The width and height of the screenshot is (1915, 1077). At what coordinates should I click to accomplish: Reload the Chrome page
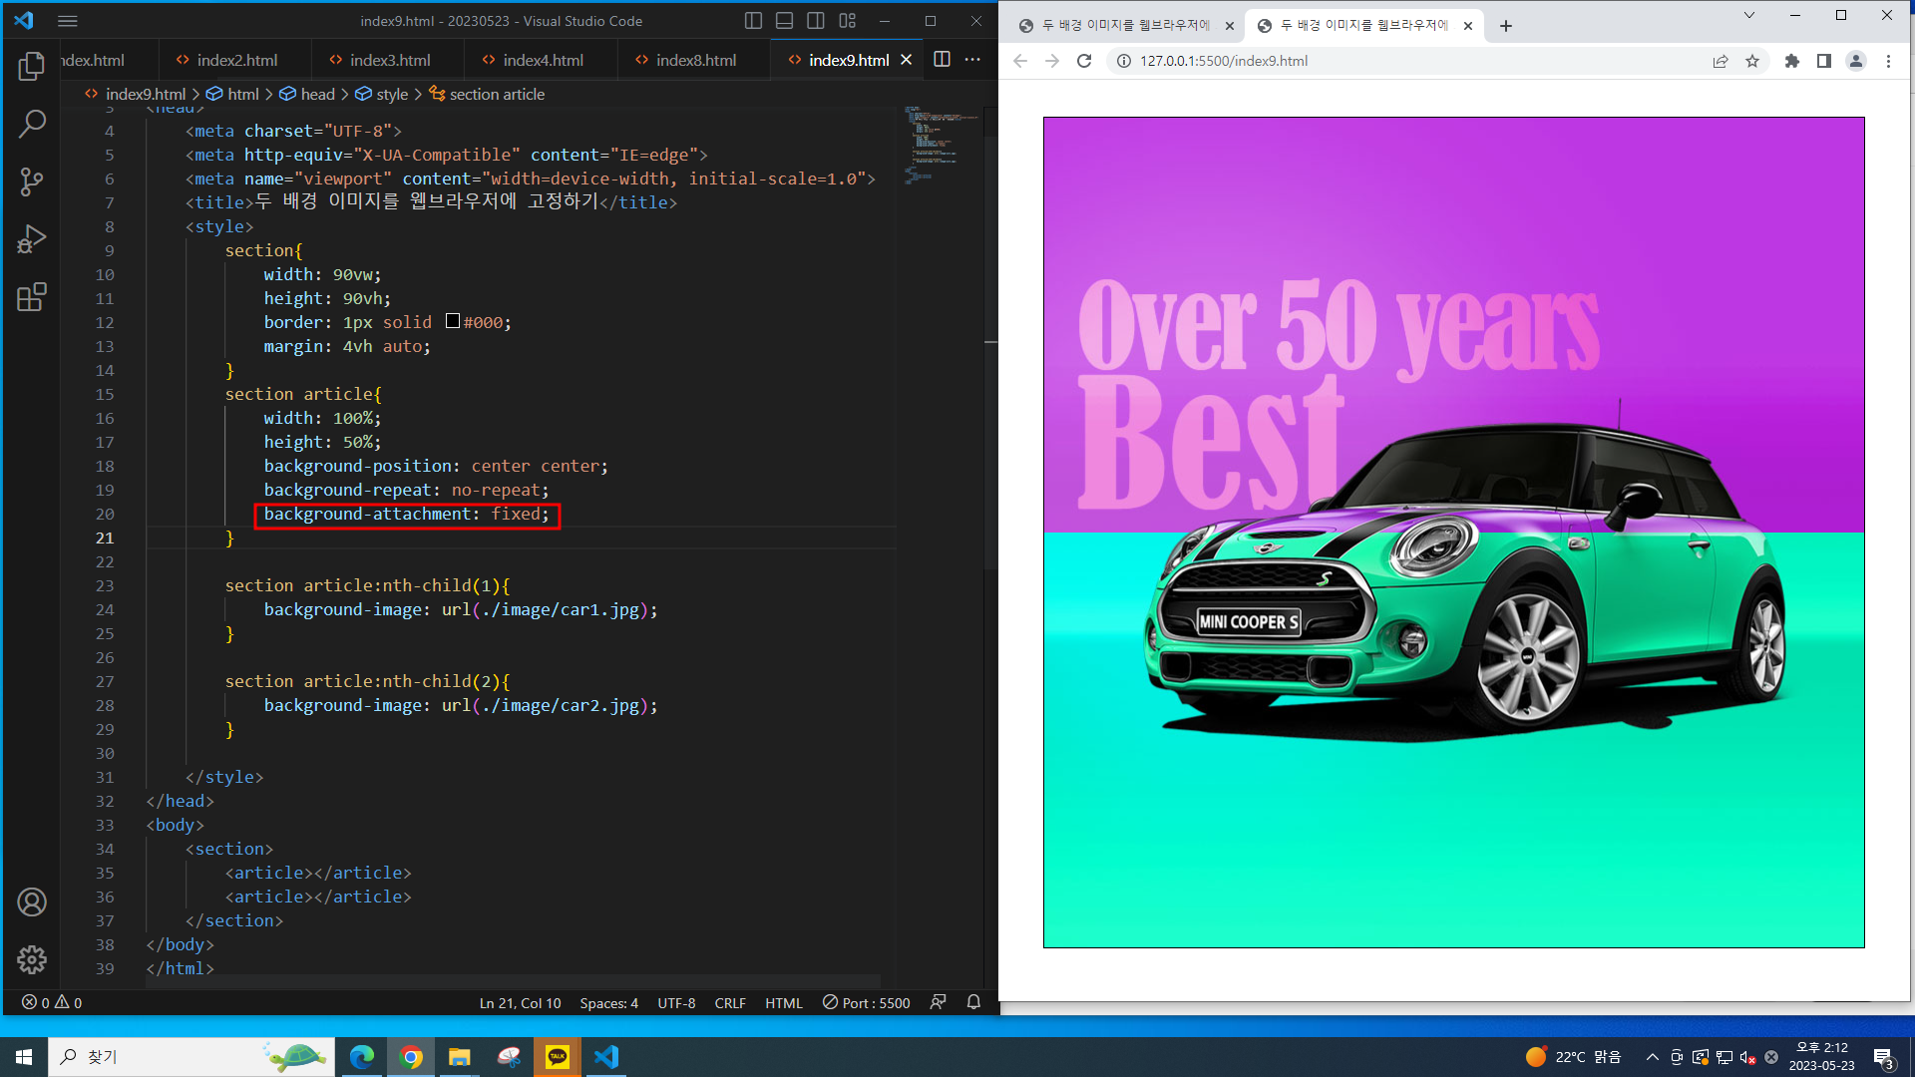pyautogui.click(x=1084, y=61)
